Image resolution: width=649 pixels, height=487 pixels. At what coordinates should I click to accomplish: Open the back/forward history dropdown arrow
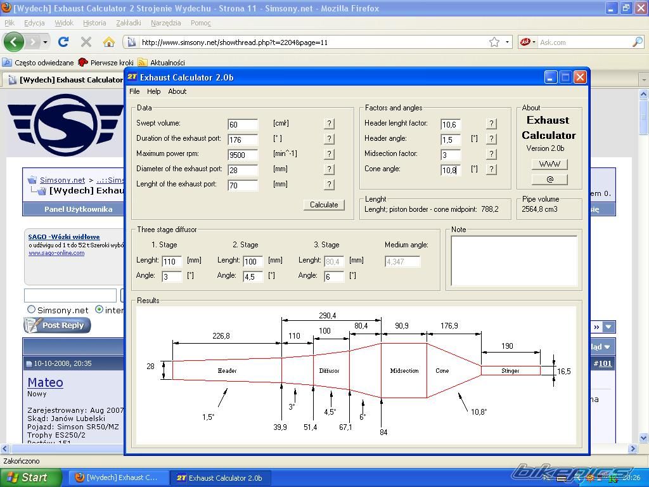point(45,42)
